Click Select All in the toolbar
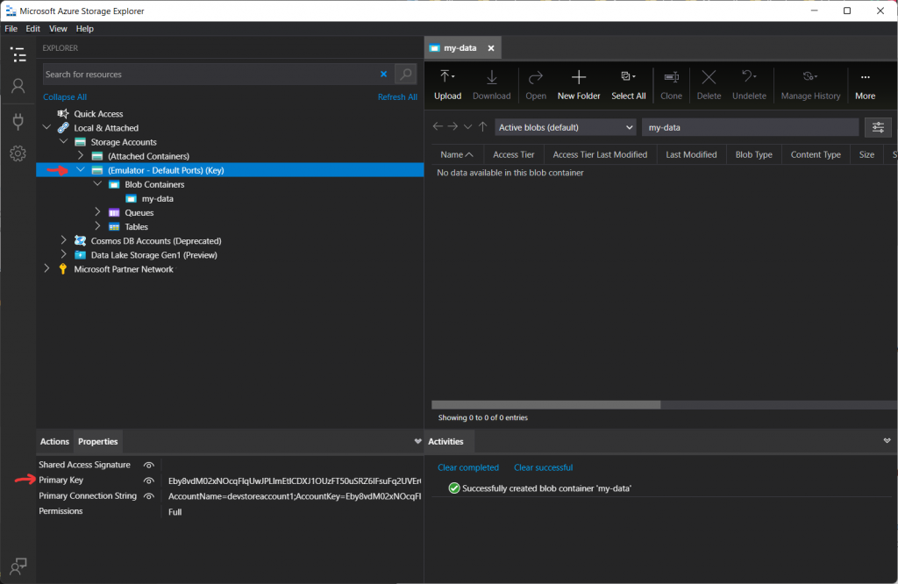This screenshot has width=898, height=584. pyautogui.click(x=628, y=85)
